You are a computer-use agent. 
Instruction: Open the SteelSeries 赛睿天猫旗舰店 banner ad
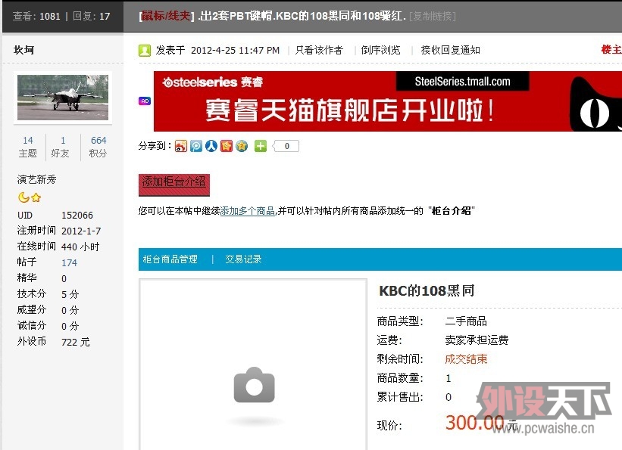click(388, 101)
